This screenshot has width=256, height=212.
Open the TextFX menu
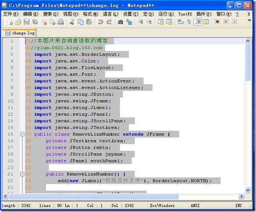coord(185,14)
